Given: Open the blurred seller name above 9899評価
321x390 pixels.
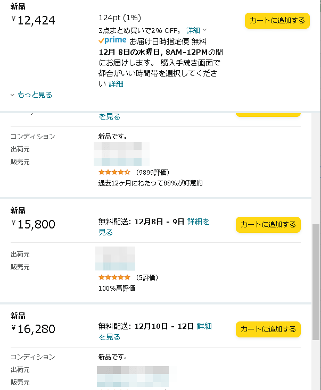Looking at the screenshot, I should click(121, 161).
